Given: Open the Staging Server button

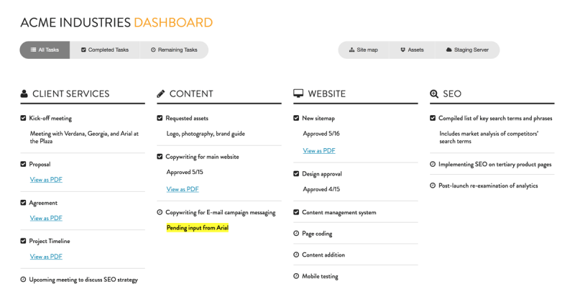Looking at the screenshot, I should pos(467,50).
